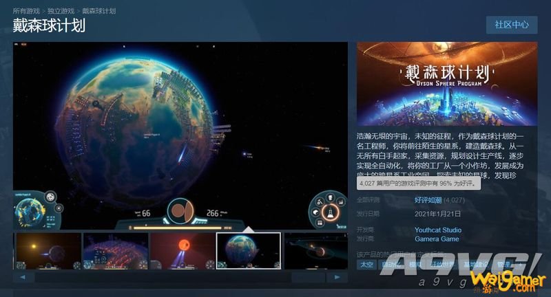
Task: Select the 太空 tag
Action: 366,265
